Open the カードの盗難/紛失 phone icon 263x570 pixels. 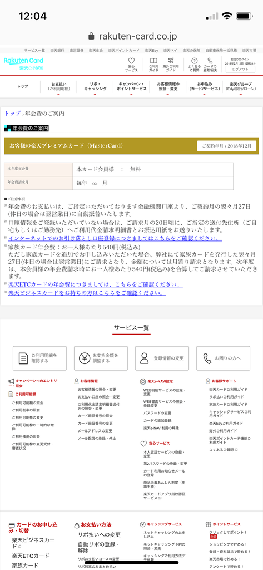(210, 61)
